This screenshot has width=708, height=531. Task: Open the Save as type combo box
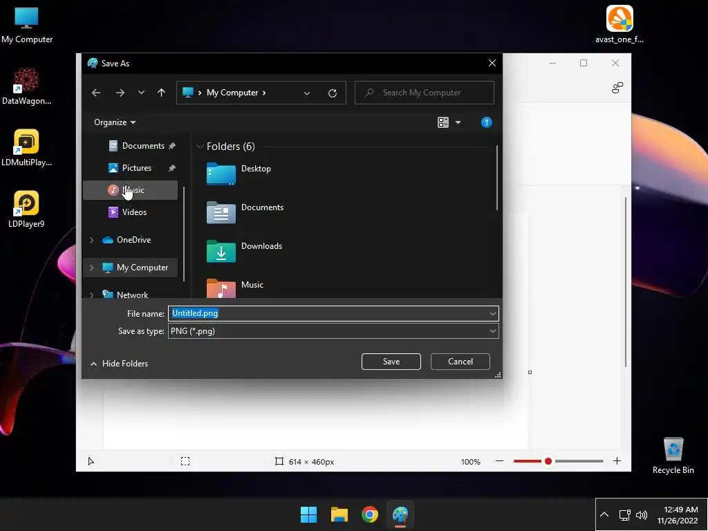(x=333, y=331)
